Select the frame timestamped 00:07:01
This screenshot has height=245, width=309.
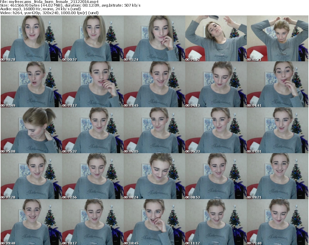277,130
